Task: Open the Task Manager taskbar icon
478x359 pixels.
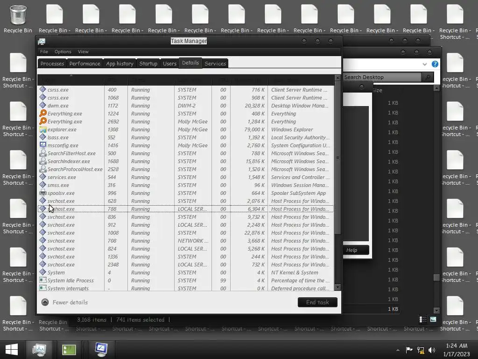Action: [39, 350]
